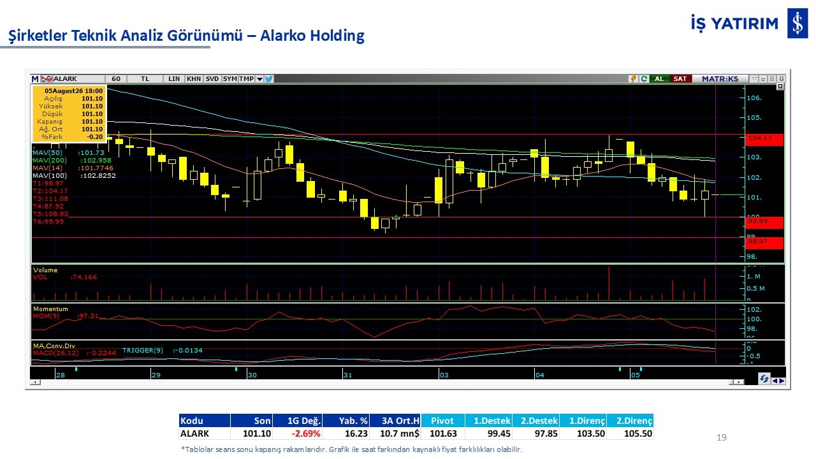Toggle the SVD button in toolbar
The height and width of the screenshot is (459, 816).
click(212, 79)
